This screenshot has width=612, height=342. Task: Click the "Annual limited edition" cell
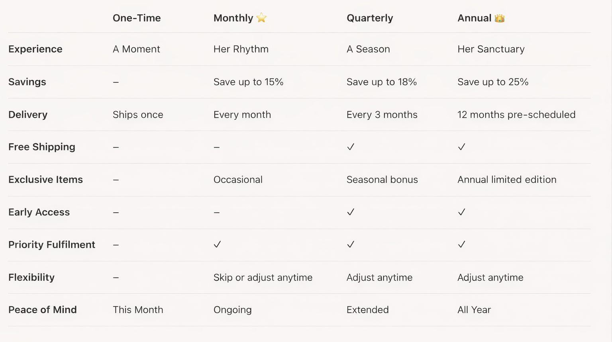[x=507, y=180]
